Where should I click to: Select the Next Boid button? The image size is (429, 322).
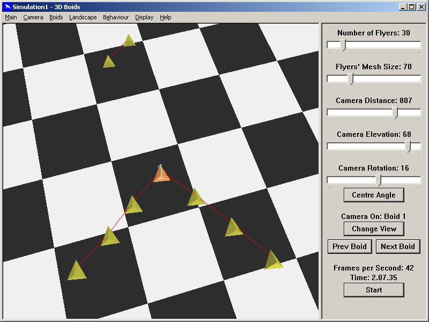[x=398, y=246]
